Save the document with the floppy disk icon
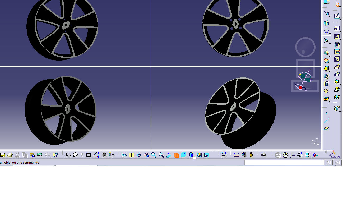 tap(3, 155)
